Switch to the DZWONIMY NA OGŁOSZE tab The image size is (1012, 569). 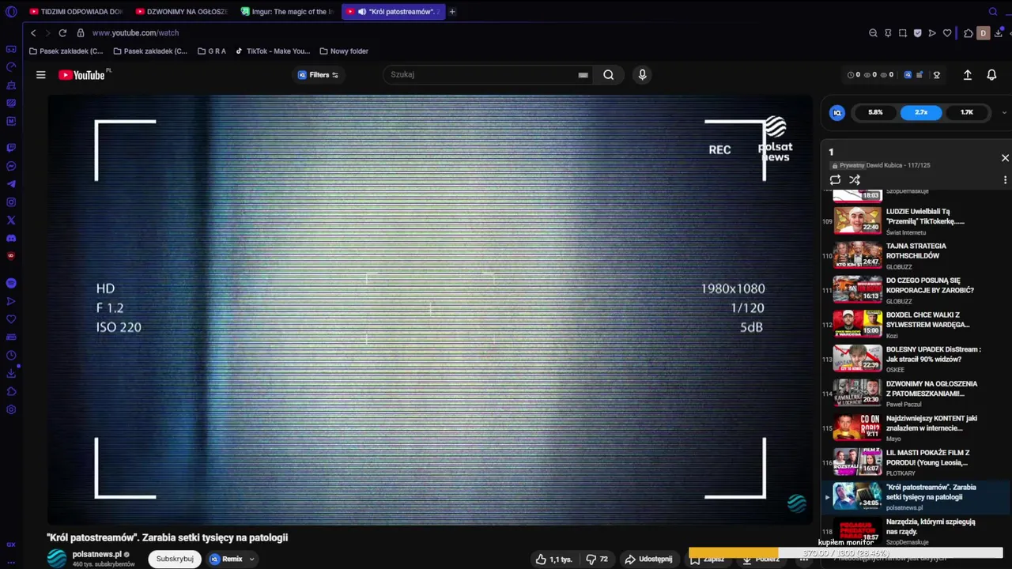coord(181,12)
